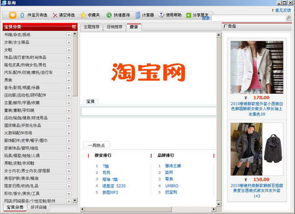Switch to the 促销推荐 tab
This screenshot has width=295, height=214.
pos(114,27)
